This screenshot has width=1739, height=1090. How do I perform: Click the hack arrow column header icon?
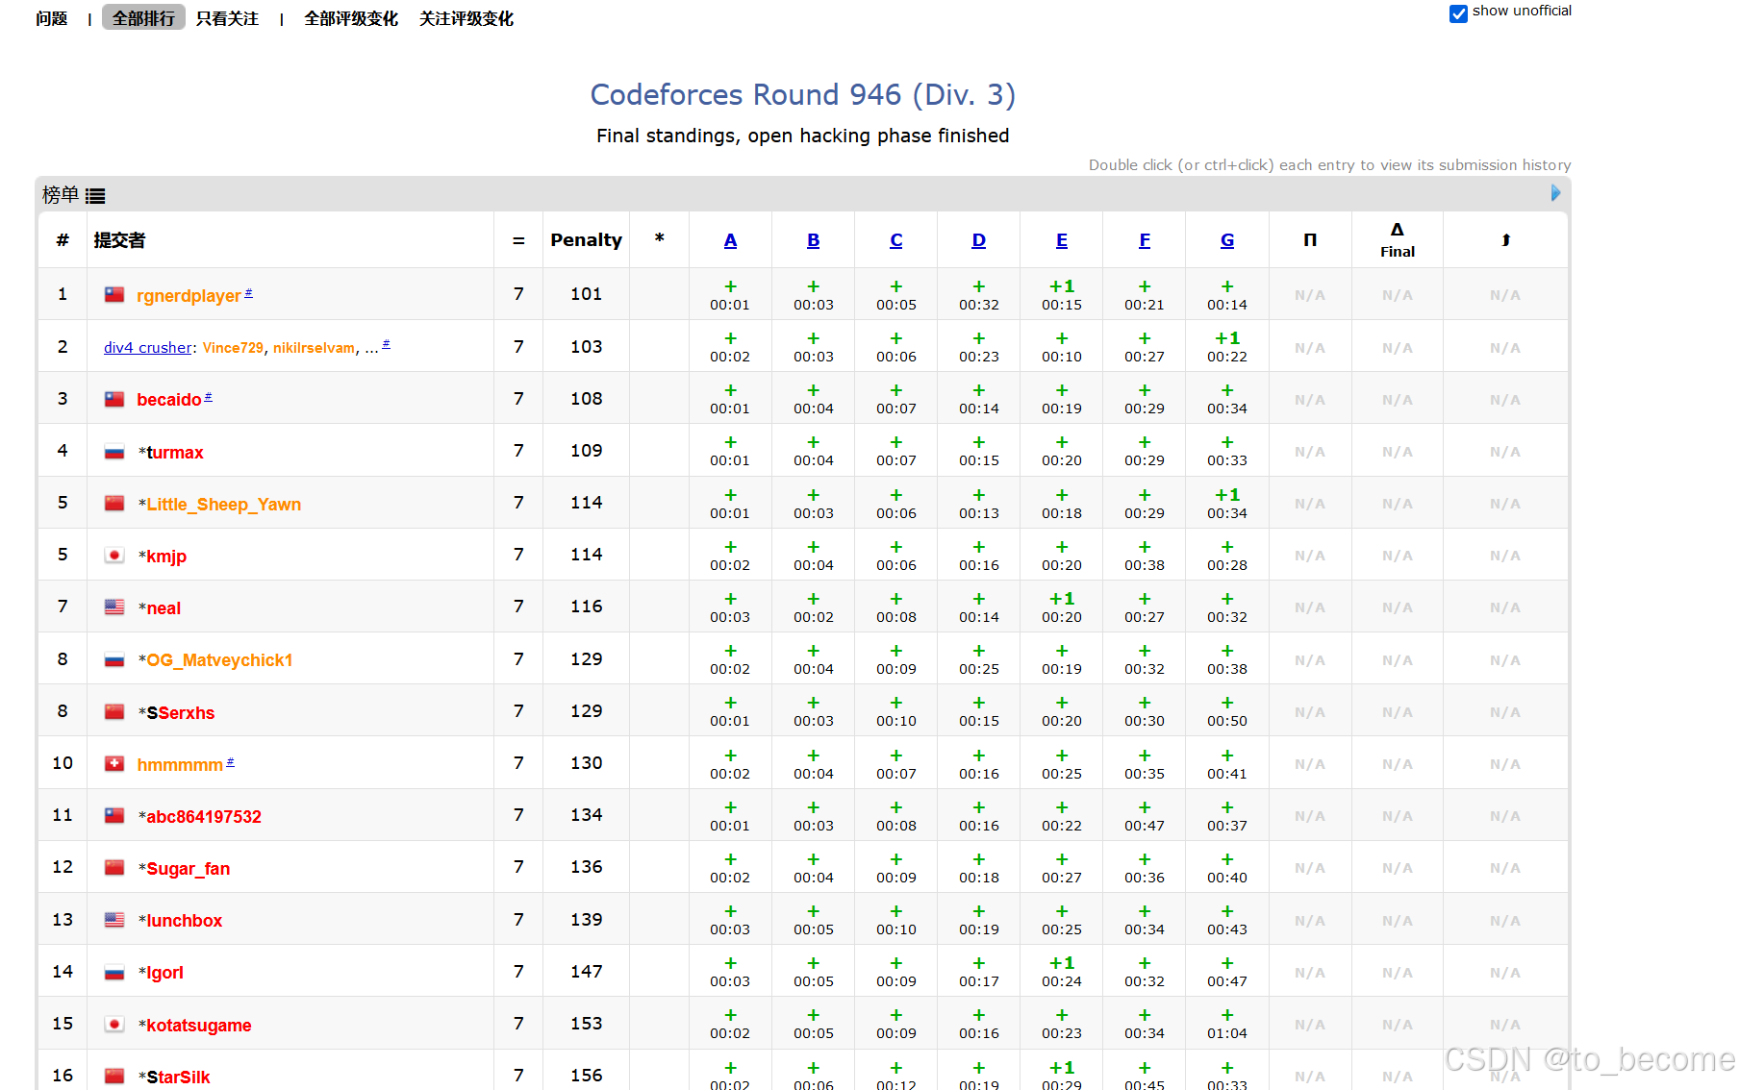pyautogui.click(x=1506, y=240)
